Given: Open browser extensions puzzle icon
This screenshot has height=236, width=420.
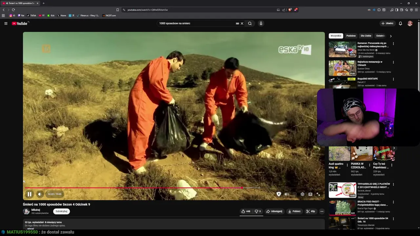Looking at the screenshot, I should click(379, 10).
